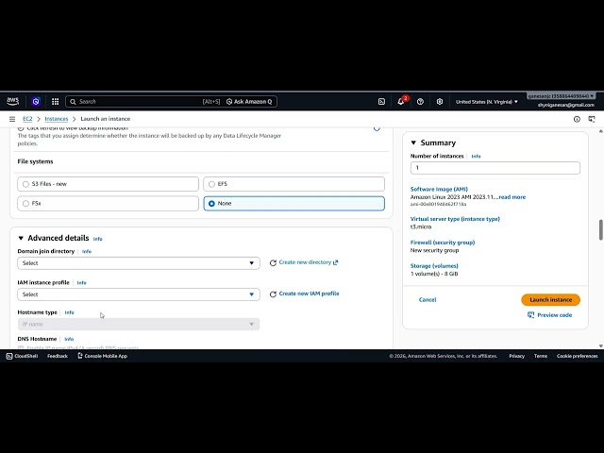This screenshot has width=604, height=453.
Task: Click Preview code link
Action: click(x=554, y=315)
